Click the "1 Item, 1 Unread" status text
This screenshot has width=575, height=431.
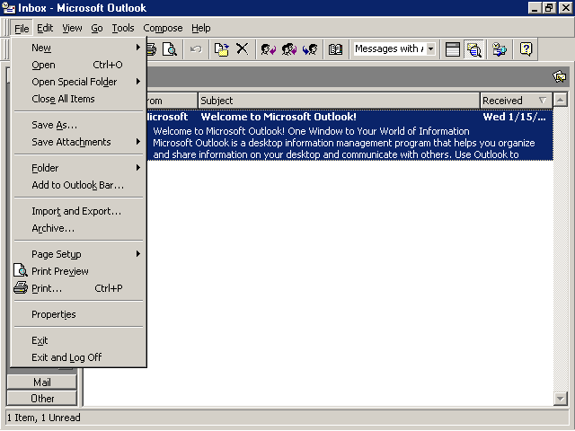pyautogui.click(x=44, y=418)
